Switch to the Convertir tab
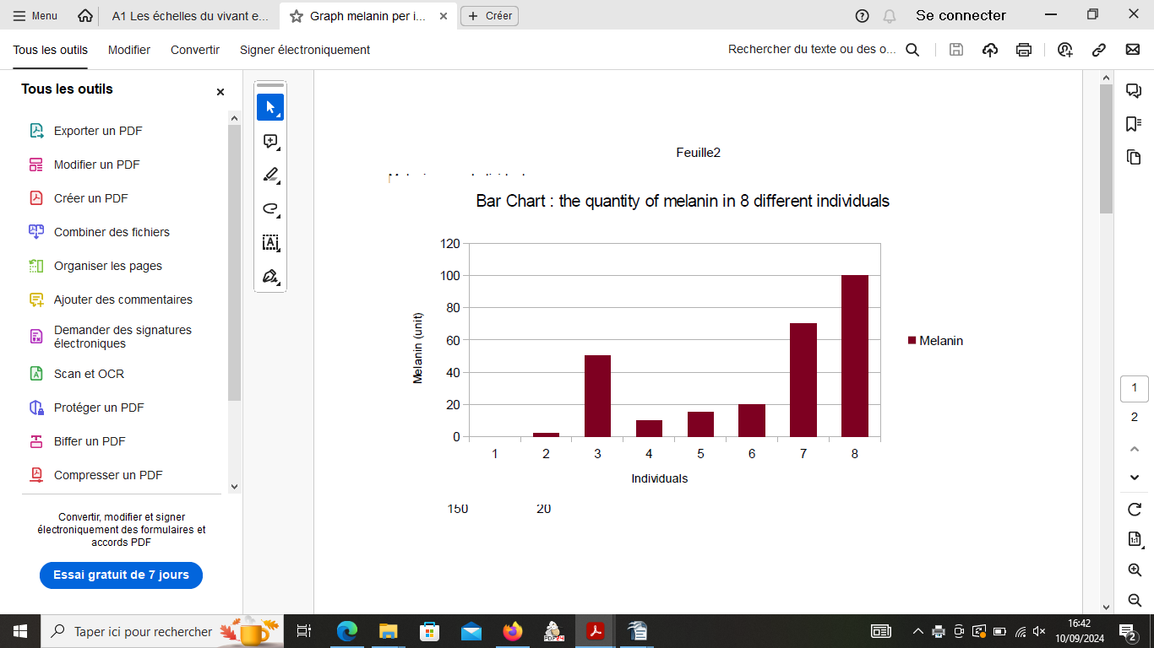 coord(195,50)
